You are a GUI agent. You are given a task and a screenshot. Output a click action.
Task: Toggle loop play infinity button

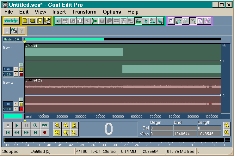click(x=45, y=125)
